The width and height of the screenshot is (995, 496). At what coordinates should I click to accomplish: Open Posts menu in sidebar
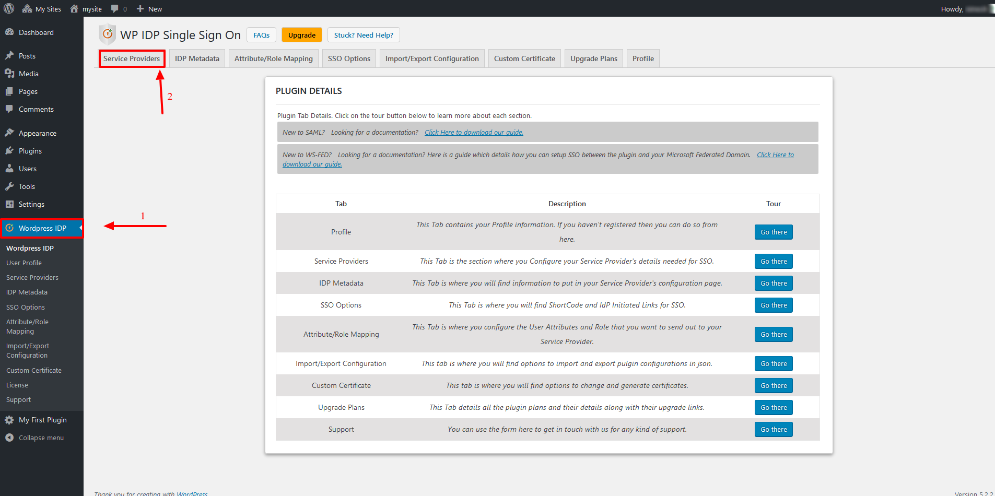tap(27, 56)
